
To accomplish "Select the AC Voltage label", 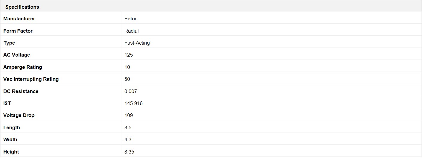I will (x=16, y=55).
